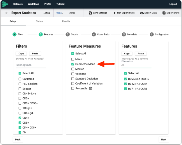Image resolution: width=182 pixels, height=145 pixels.
Task: Click the Back button
Action: [18, 140]
